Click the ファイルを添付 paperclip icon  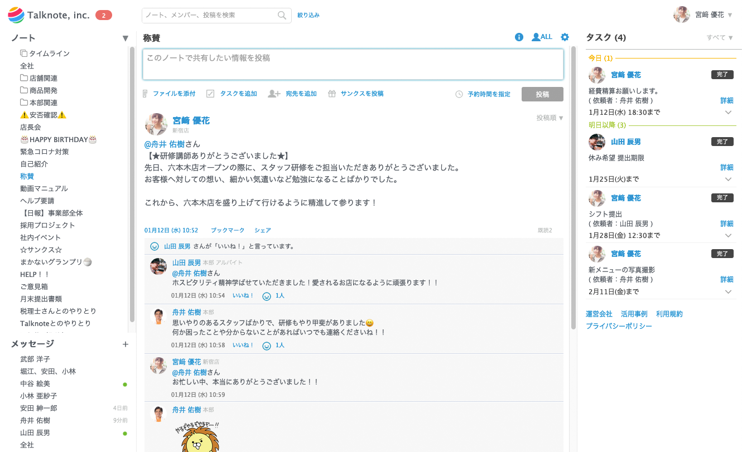(146, 94)
